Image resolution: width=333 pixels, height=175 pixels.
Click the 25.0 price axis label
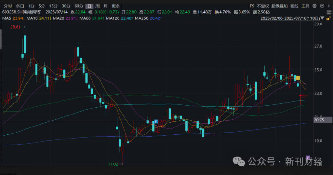[318, 70]
